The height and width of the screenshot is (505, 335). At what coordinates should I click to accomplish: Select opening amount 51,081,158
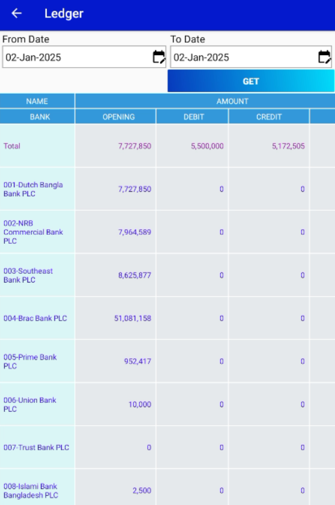[133, 318]
